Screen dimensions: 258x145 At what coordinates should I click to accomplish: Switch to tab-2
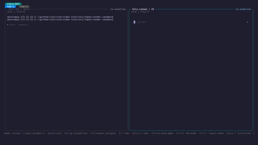tap(24, 6)
